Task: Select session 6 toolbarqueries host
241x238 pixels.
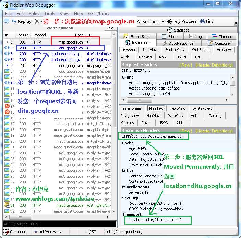Action: click(x=67, y=60)
